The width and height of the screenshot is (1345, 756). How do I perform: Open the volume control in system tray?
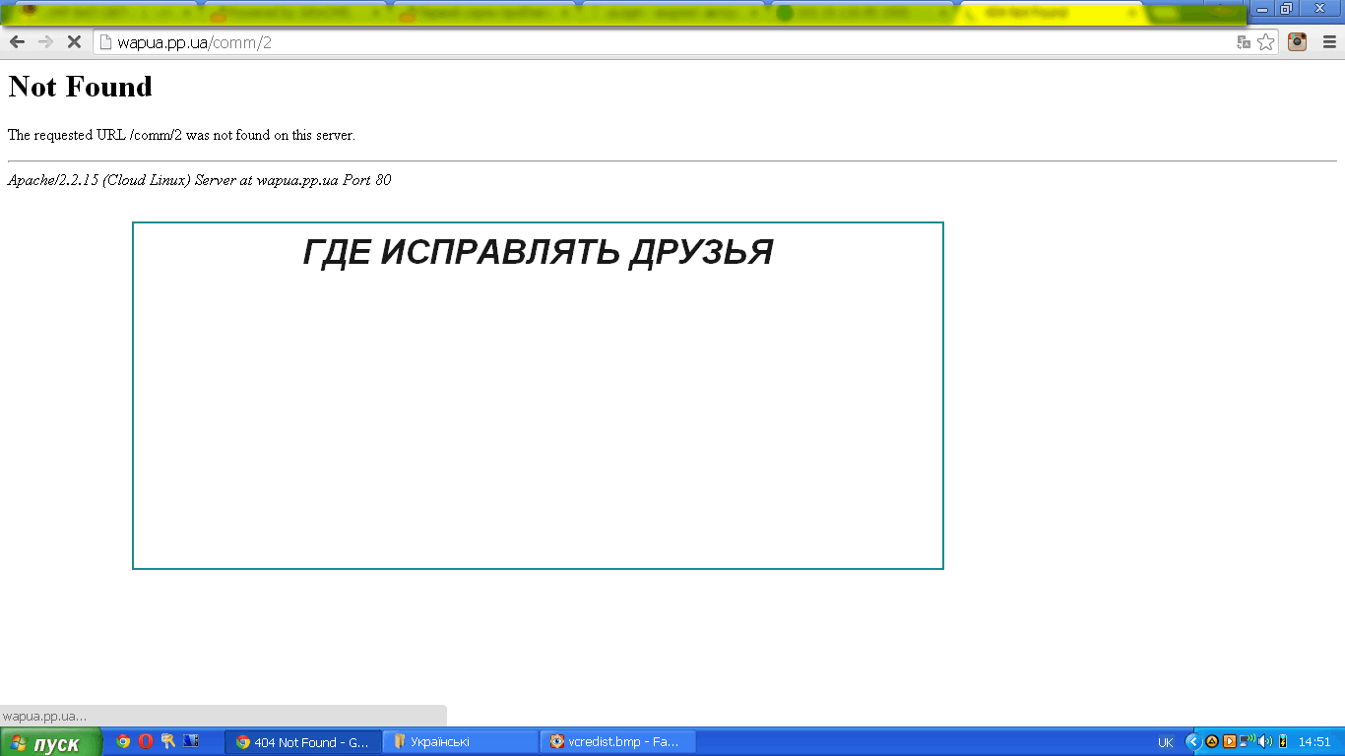pyautogui.click(x=1265, y=741)
